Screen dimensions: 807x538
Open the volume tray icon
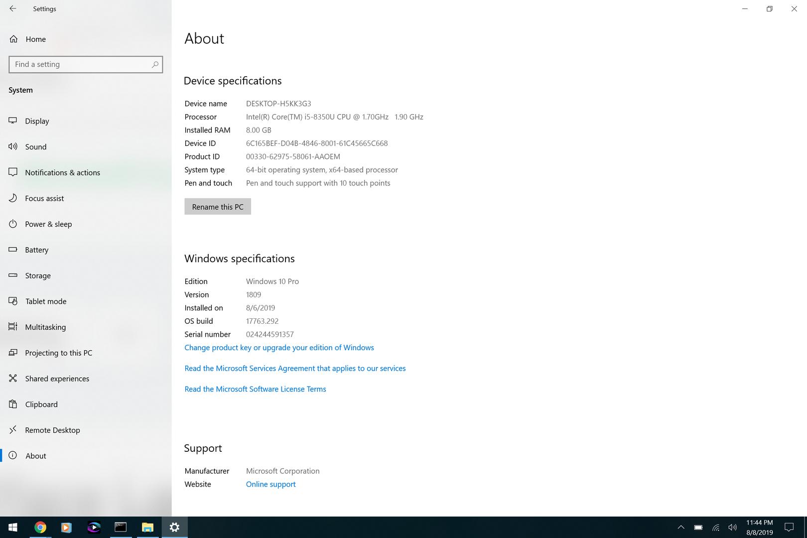[x=732, y=527]
